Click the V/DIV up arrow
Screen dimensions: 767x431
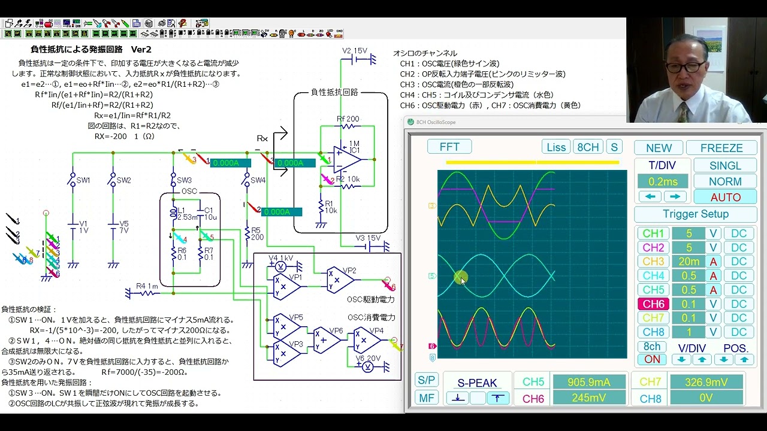702,360
